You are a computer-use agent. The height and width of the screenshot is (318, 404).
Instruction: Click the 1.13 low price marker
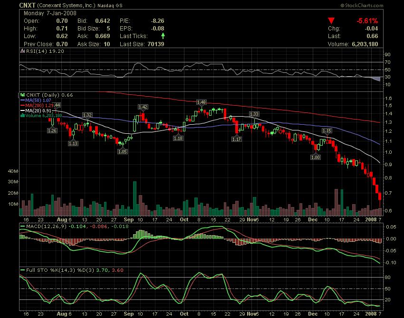pyautogui.click(x=73, y=143)
